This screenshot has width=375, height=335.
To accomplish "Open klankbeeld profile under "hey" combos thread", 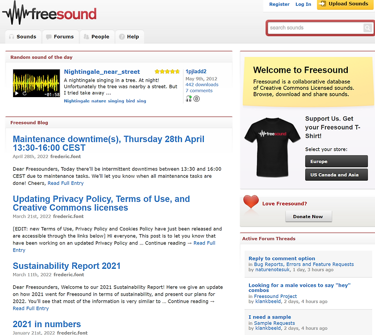I will click(x=268, y=301).
